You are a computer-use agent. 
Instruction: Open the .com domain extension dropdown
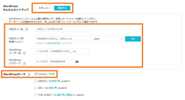click(x=108, y=39)
